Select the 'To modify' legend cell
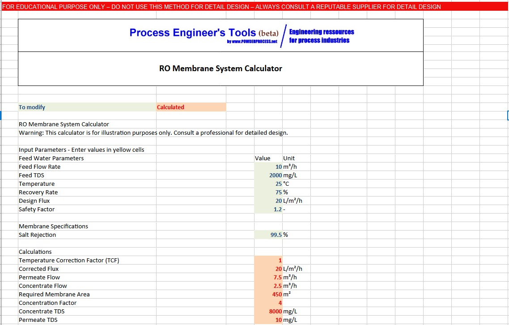Screen dimensions: 509x325 85,107
